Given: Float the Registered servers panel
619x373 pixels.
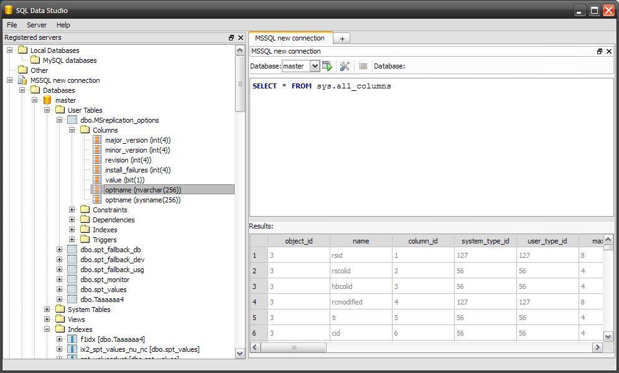Looking at the screenshot, I should [231, 38].
